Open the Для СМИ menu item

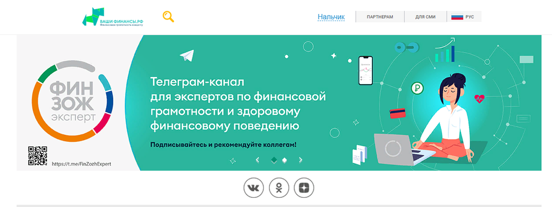click(425, 17)
